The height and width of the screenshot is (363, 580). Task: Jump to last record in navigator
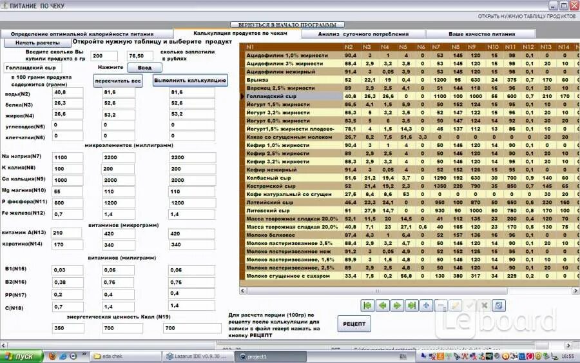coord(411,306)
